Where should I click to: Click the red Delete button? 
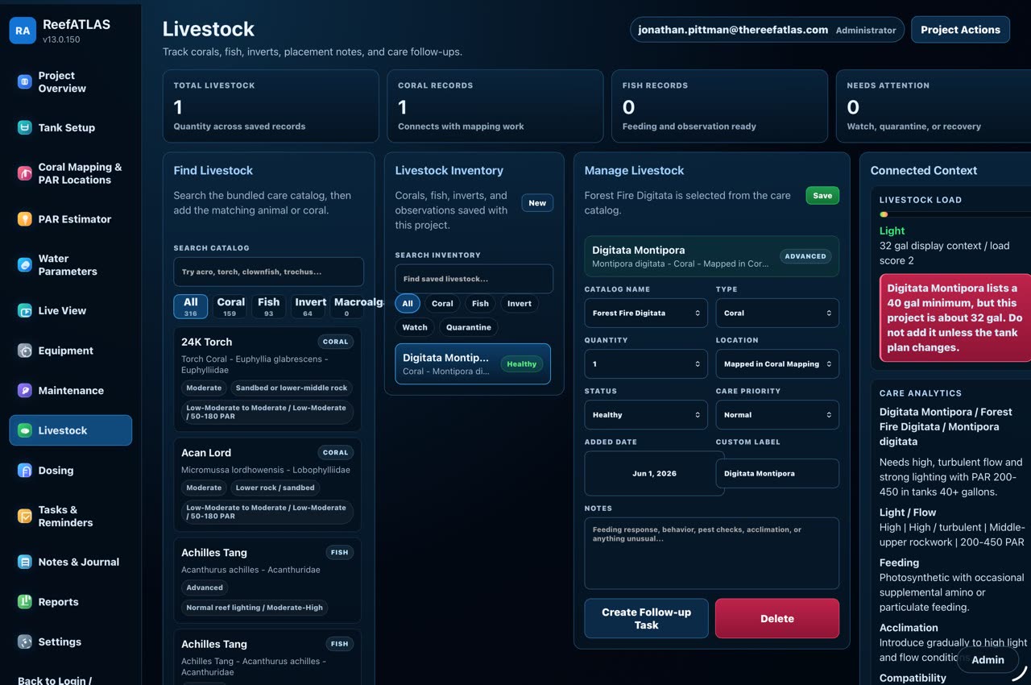tap(777, 618)
